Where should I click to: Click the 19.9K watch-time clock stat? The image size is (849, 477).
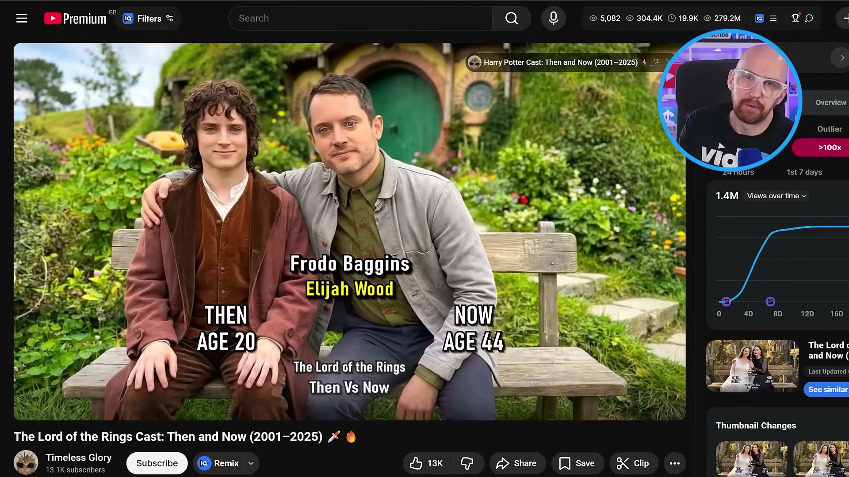tap(683, 18)
